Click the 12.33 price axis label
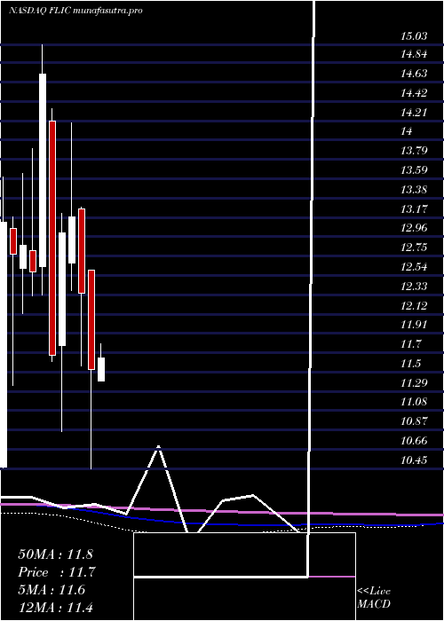This screenshot has width=444, height=621. 414,287
